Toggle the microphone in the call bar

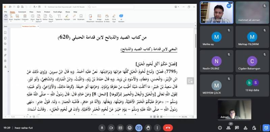[x=102, y=128]
